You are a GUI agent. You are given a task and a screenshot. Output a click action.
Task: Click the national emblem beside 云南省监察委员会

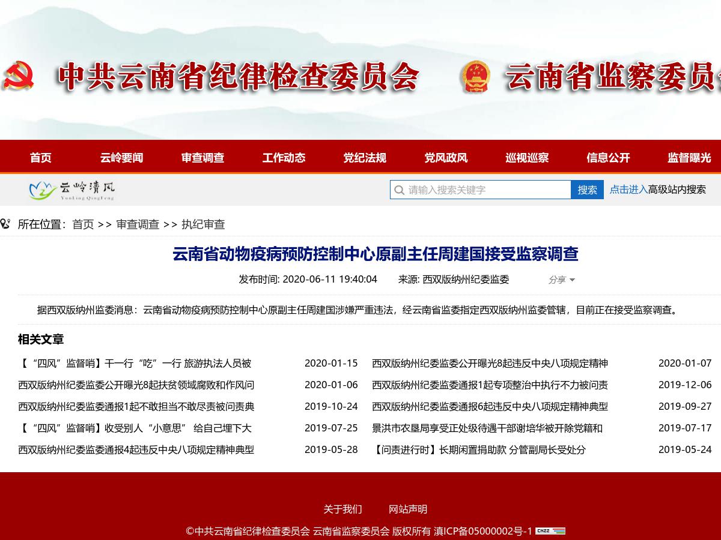475,77
